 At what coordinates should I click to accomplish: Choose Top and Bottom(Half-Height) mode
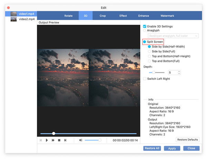[149, 56]
